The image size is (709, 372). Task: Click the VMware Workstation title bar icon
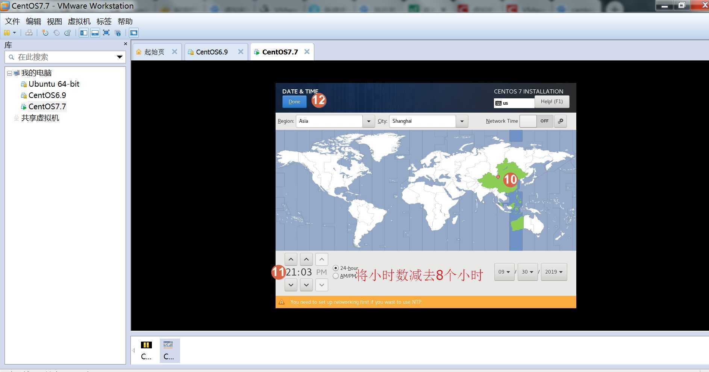tap(5, 6)
